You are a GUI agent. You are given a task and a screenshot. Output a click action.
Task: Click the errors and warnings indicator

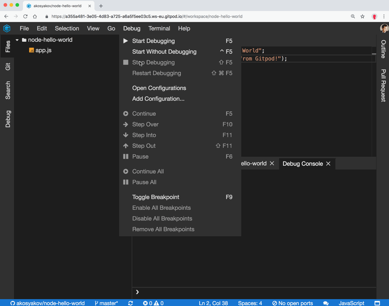click(153, 303)
